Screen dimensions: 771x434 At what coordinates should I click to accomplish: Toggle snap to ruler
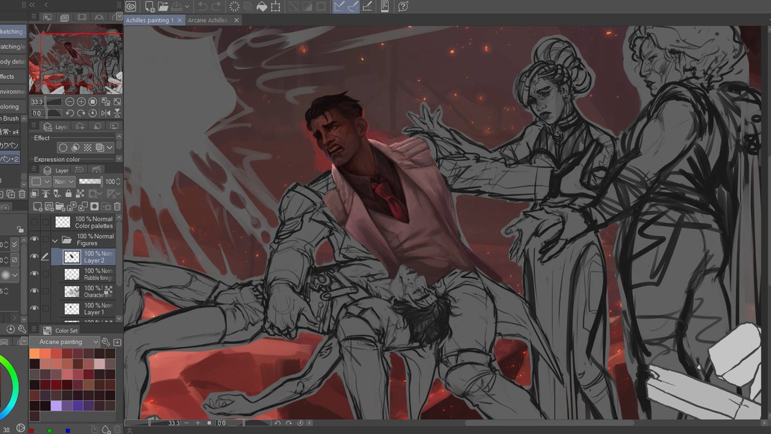coord(339,6)
